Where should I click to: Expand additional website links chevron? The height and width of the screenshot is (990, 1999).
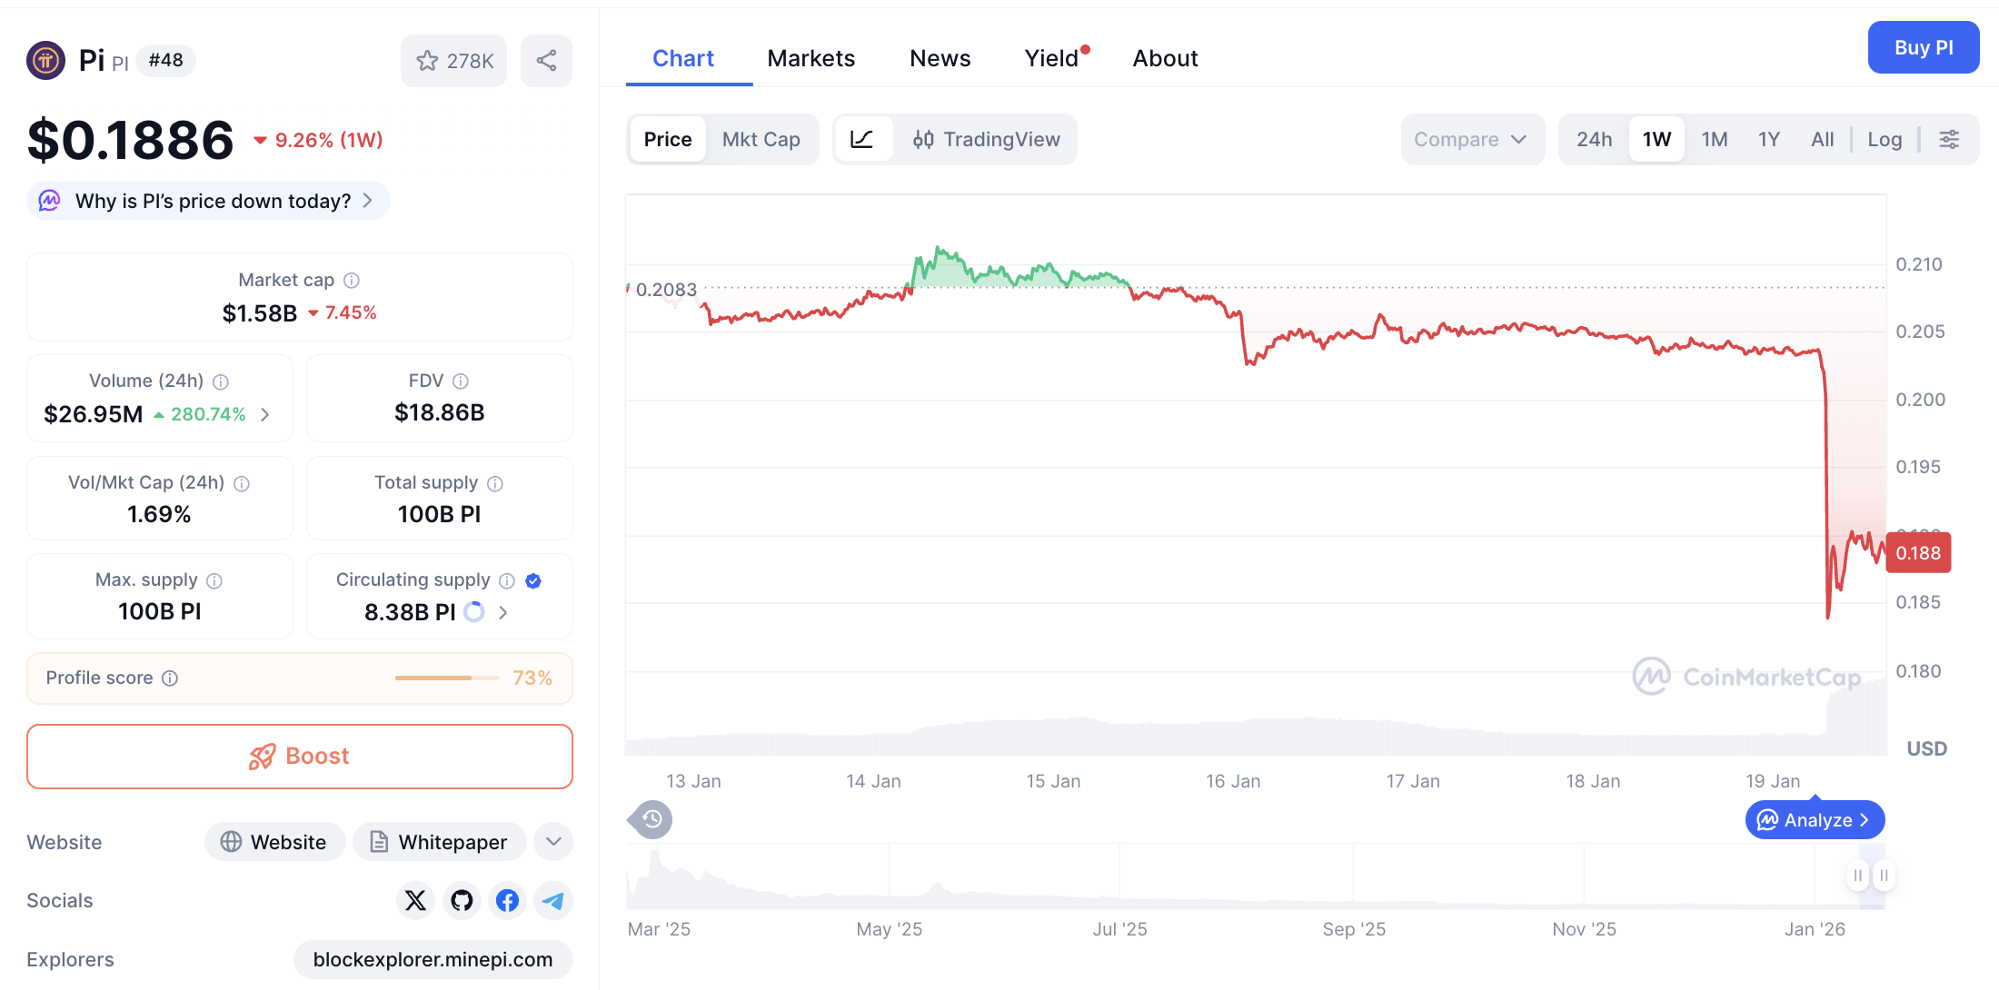[x=552, y=841]
